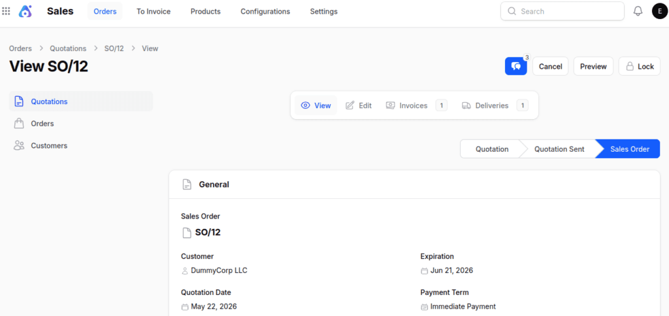Viewport: 669px width, 316px height.
Task: Switch to the Deliveries tab
Action: click(495, 105)
